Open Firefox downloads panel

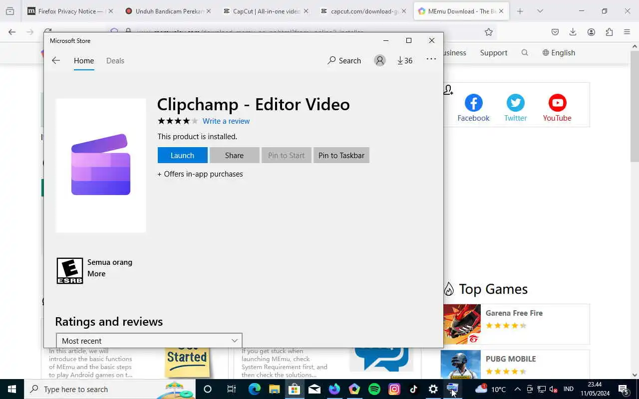(x=573, y=32)
